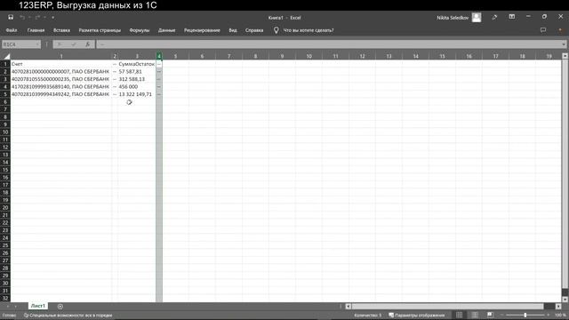Click the Comments speech bubble icon
The width and height of the screenshot is (569, 320).
(x=543, y=30)
